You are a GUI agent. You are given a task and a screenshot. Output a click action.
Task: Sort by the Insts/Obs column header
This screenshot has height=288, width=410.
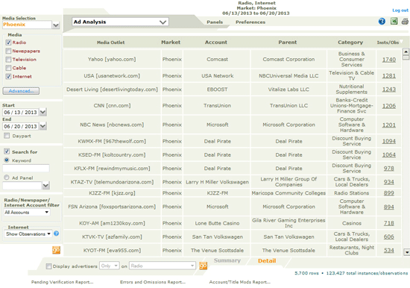tap(388, 43)
